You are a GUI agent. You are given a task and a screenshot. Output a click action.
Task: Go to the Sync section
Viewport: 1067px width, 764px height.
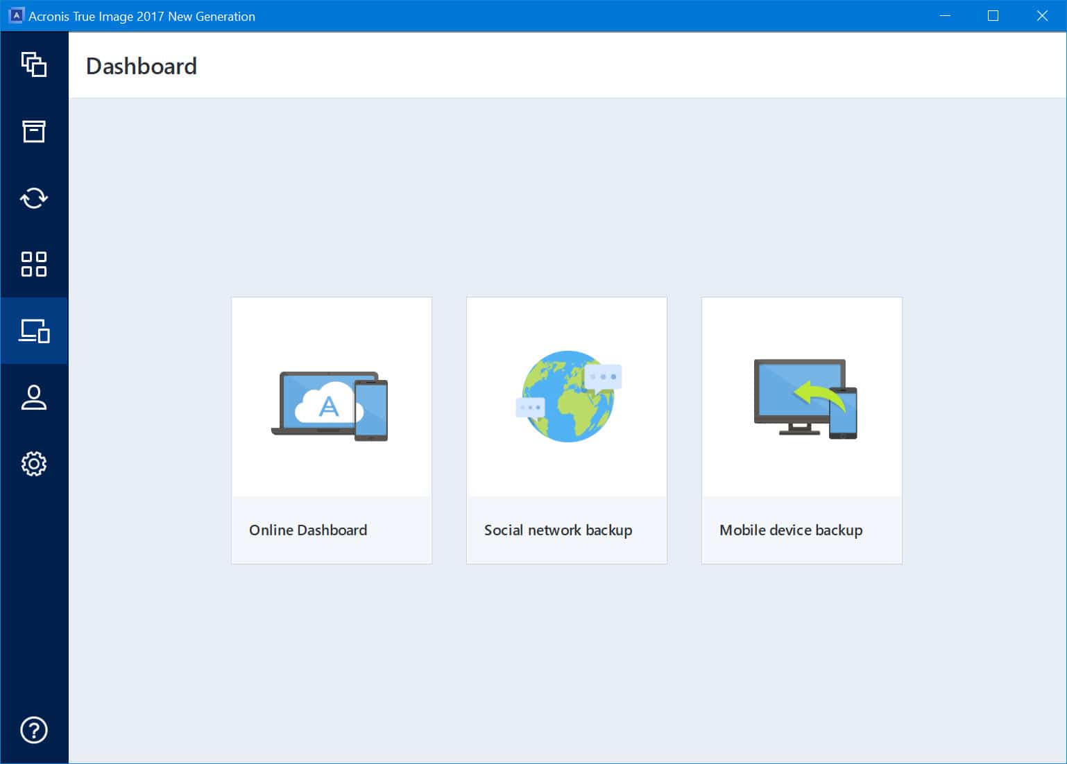(x=33, y=198)
